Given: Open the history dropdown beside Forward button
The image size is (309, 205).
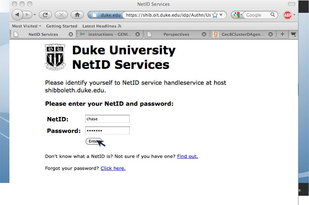Looking at the screenshot, I should pyautogui.click(x=35, y=15).
